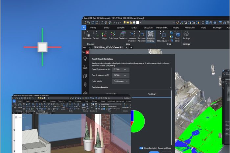The width and height of the screenshot is (230, 153).
Task: Open the sliders properties panel icon
Action: point(85,67)
